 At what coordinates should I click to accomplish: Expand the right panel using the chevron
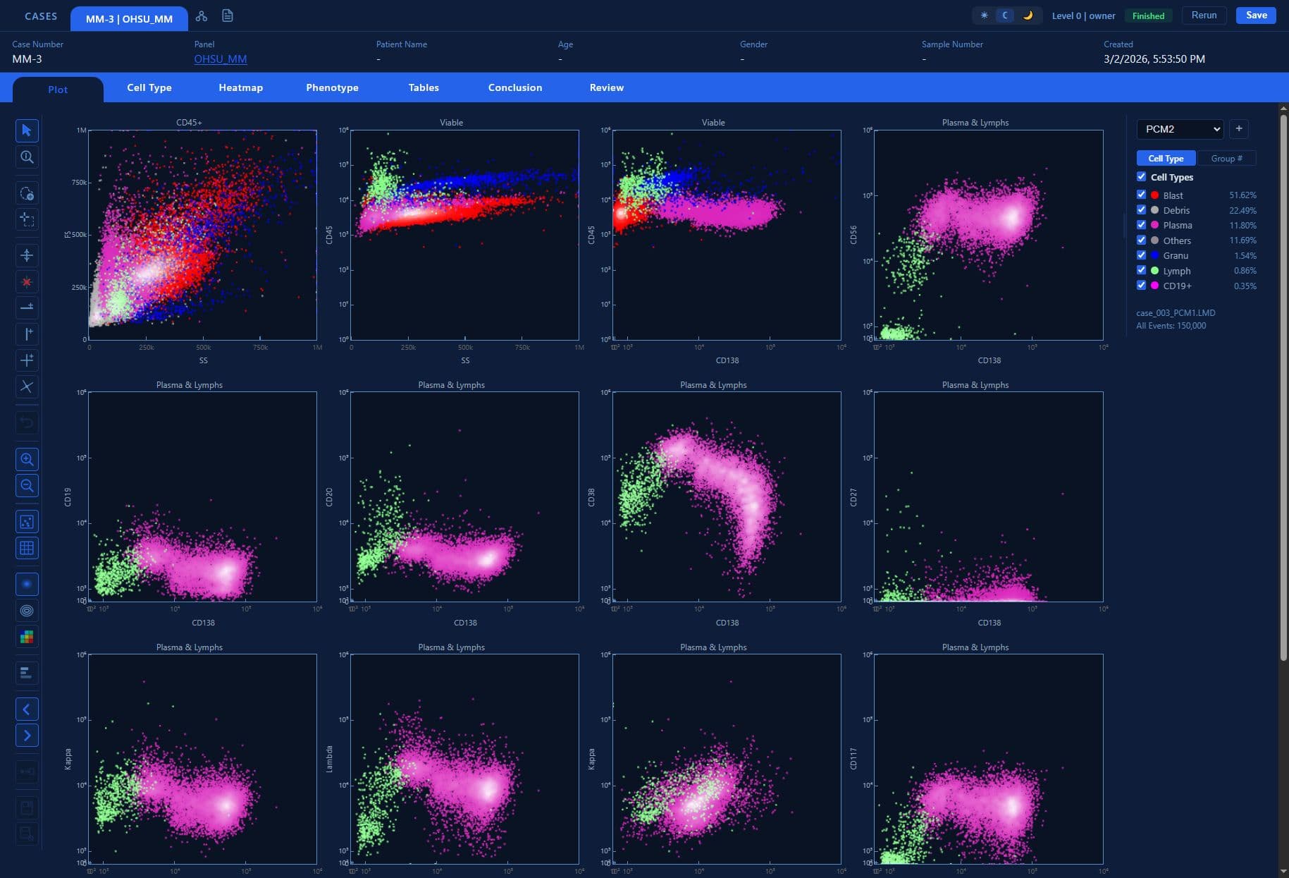(x=27, y=736)
